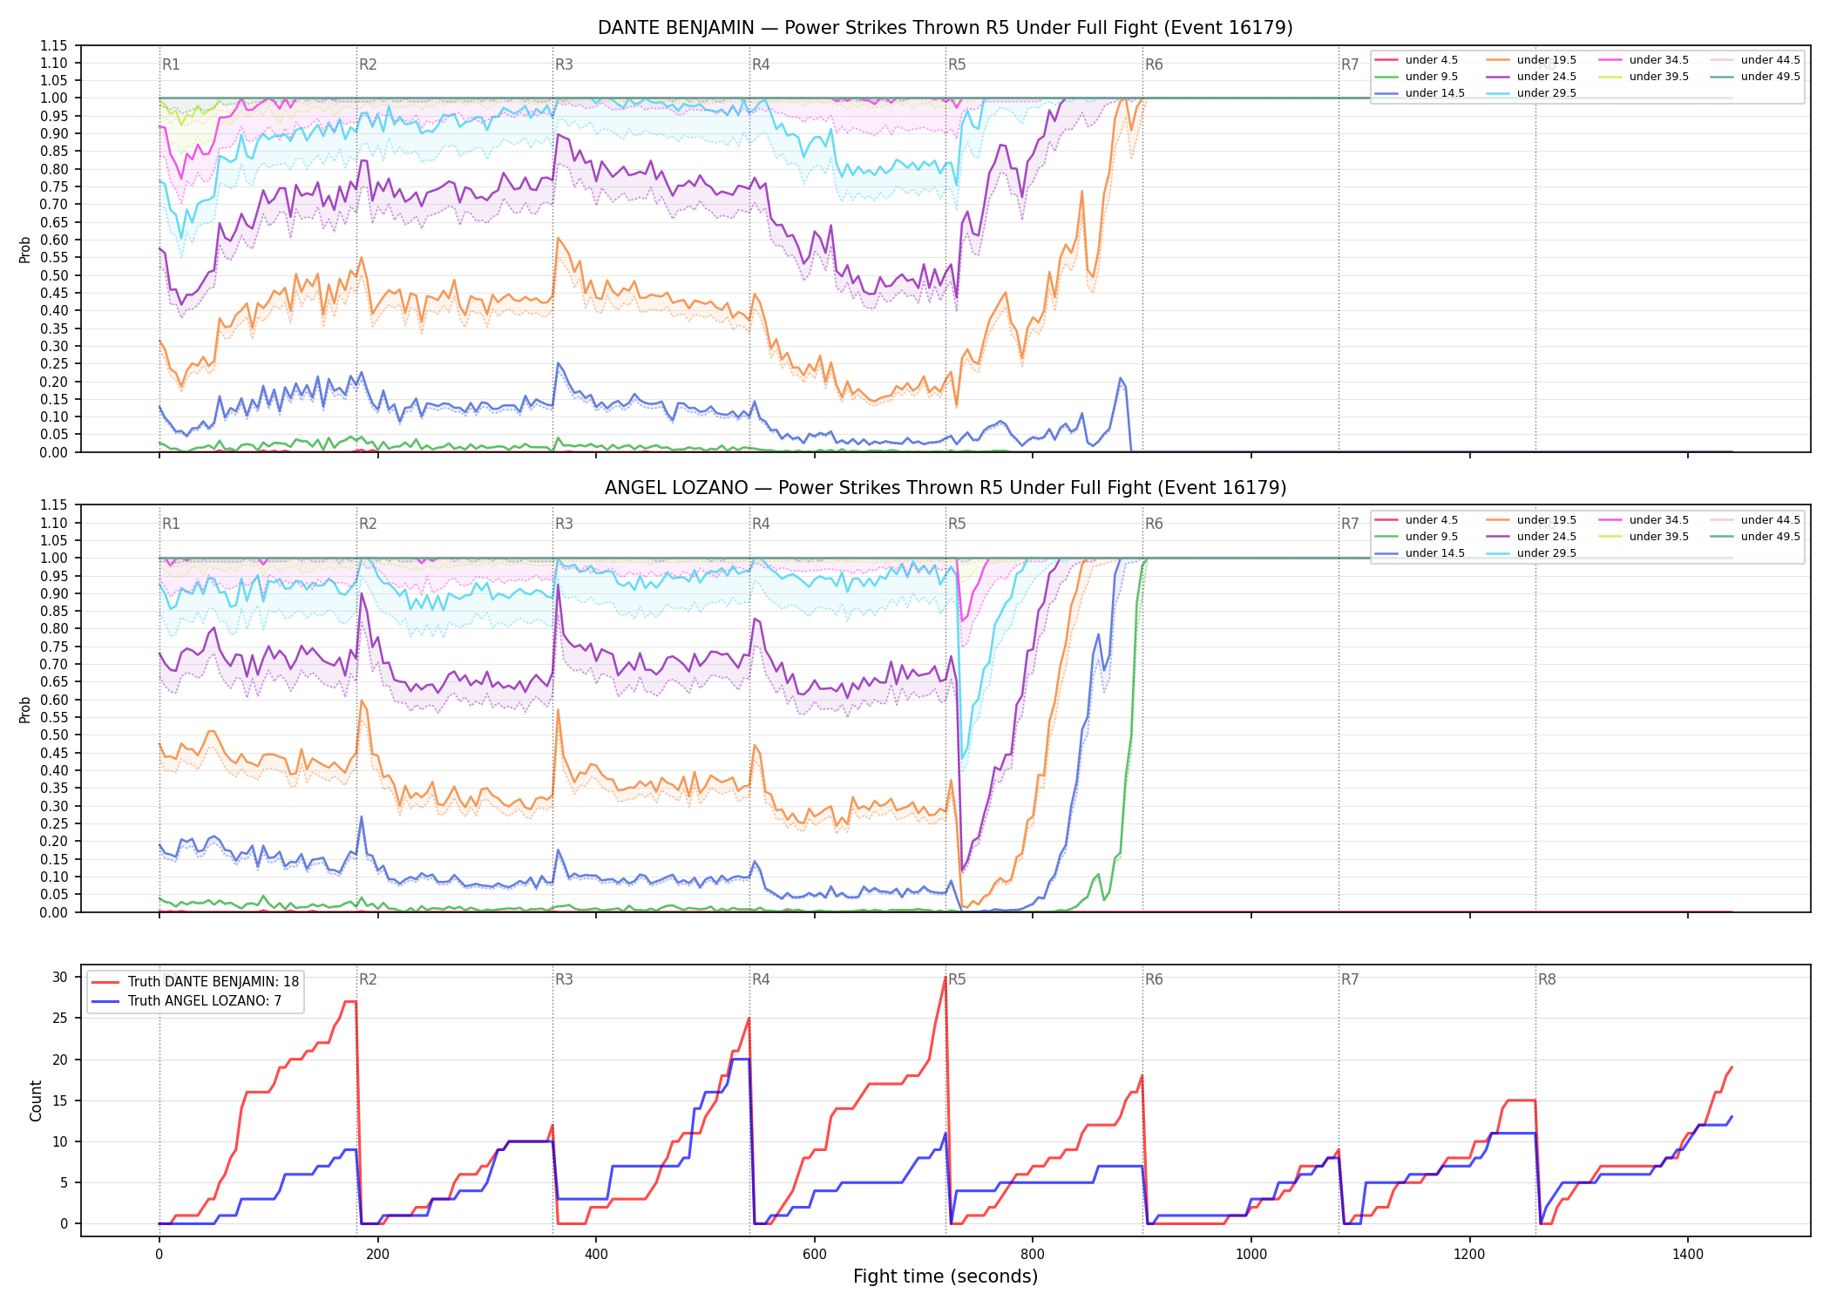The height and width of the screenshot is (1307, 1830).
Task: Select the R4 marker in the Angel Lozano chart
Action: (x=761, y=524)
